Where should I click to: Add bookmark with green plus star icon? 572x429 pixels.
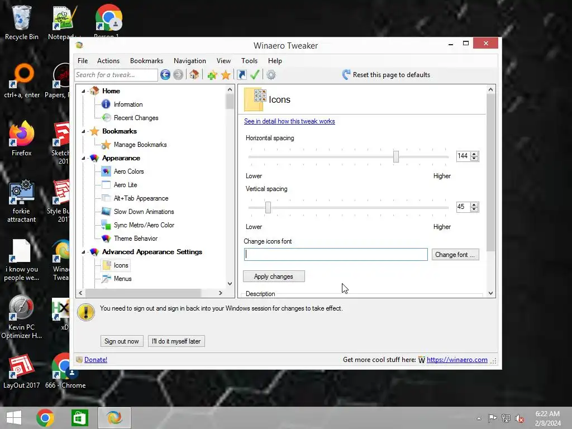[212, 75]
